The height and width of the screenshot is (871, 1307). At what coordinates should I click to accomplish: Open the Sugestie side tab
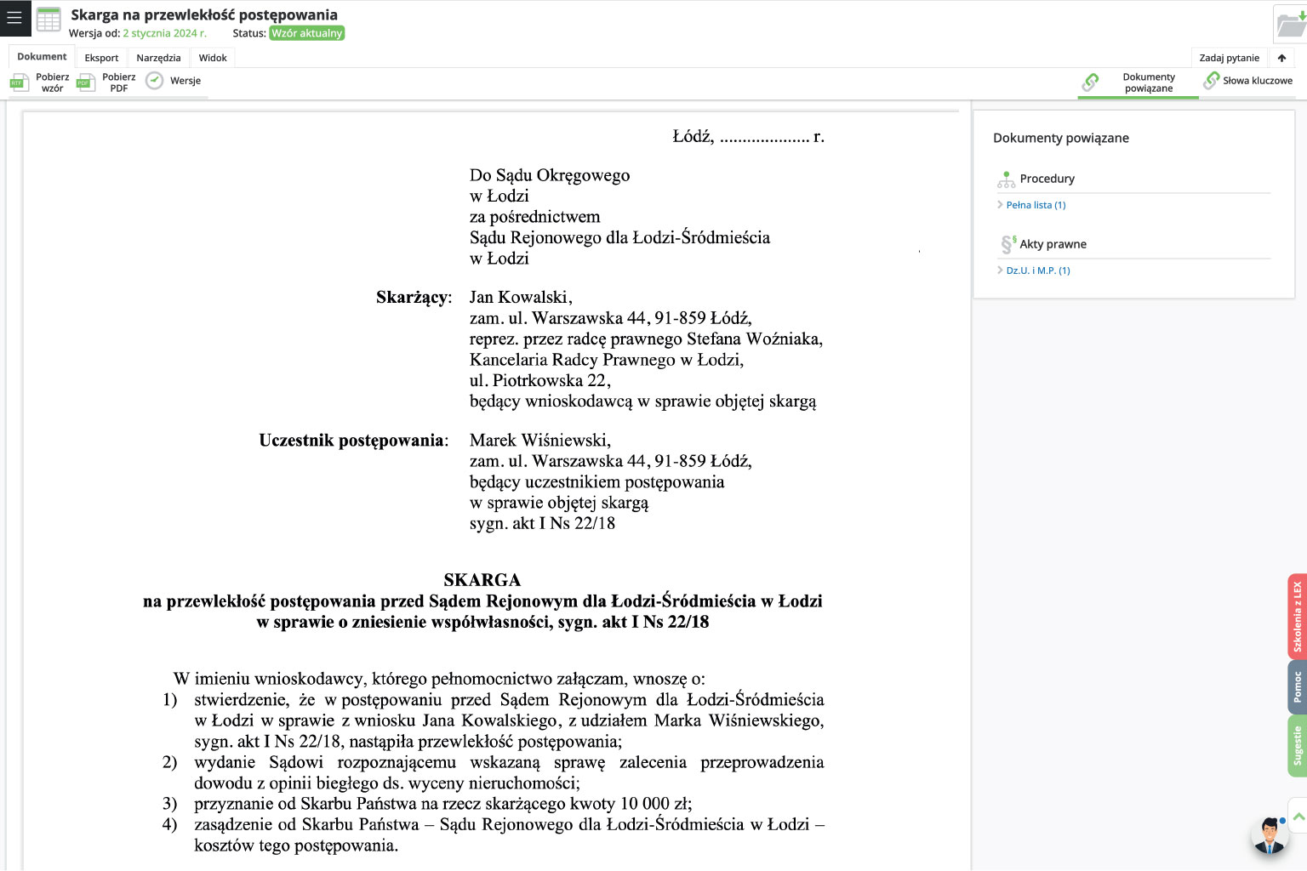(x=1297, y=746)
